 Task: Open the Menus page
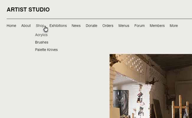tap(124, 26)
